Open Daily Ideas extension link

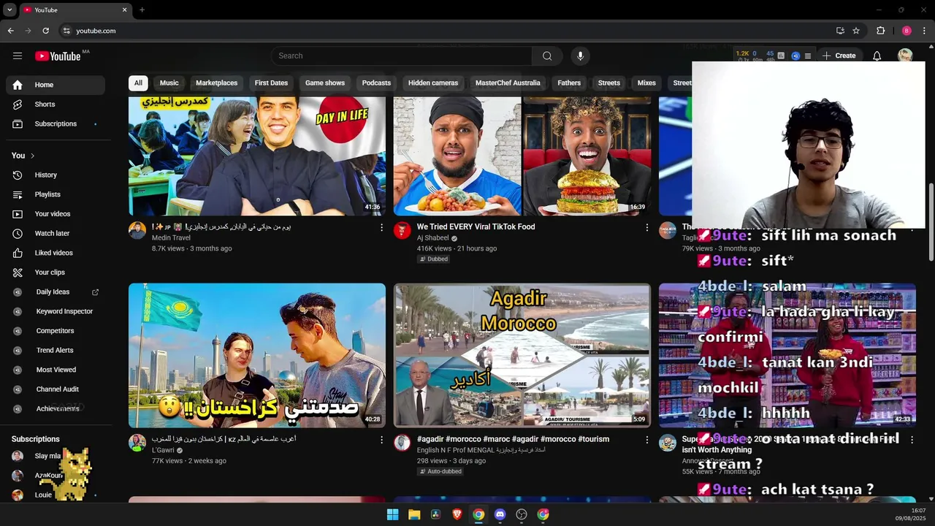tap(56, 291)
